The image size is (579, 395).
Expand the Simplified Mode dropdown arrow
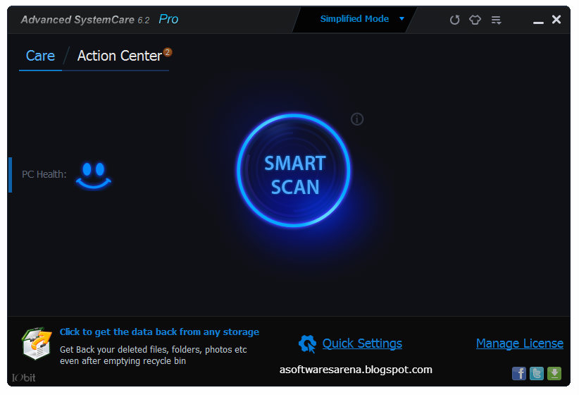click(x=401, y=18)
